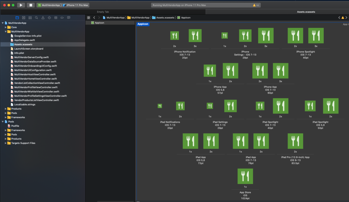Select AppIcon in the asset list
The height and width of the screenshot is (202, 349).
click(x=100, y=23)
